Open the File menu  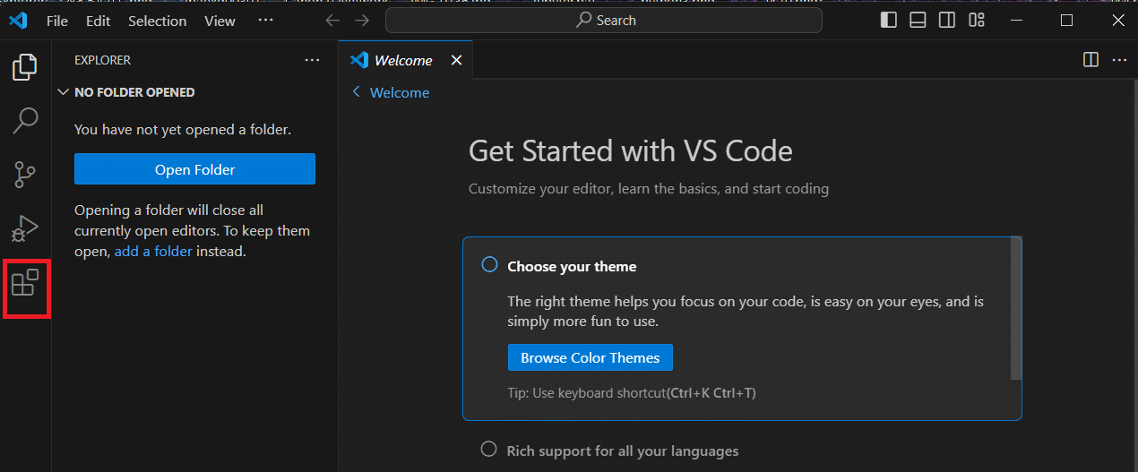pyautogui.click(x=57, y=21)
